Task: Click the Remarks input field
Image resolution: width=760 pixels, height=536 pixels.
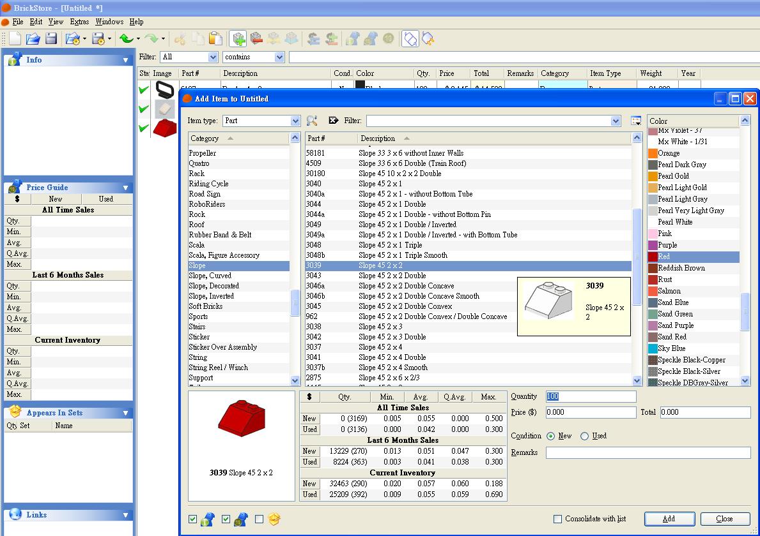Action: [648, 453]
